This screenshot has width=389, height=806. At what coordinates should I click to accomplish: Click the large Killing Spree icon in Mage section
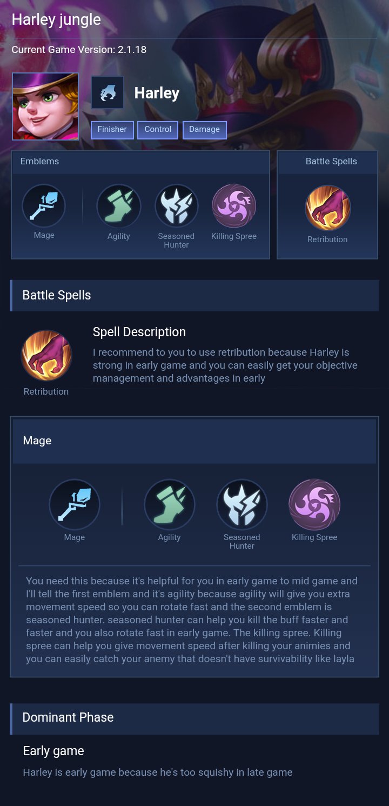click(x=314, y=505)
